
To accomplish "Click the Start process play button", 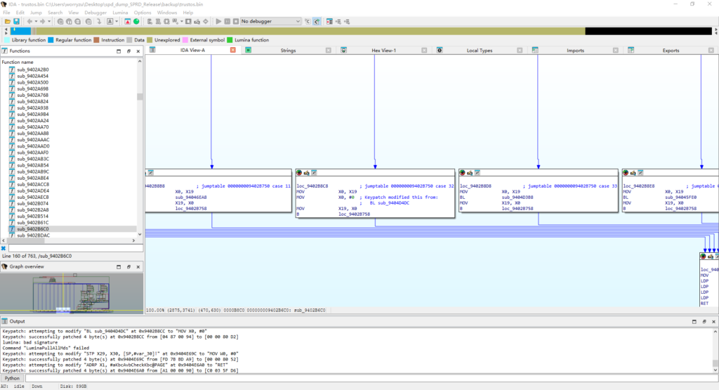I will coord(219,22).
